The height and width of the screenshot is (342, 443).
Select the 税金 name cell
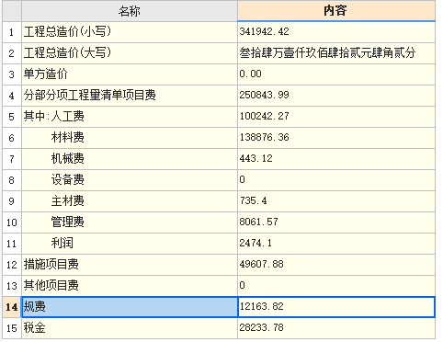130,328
